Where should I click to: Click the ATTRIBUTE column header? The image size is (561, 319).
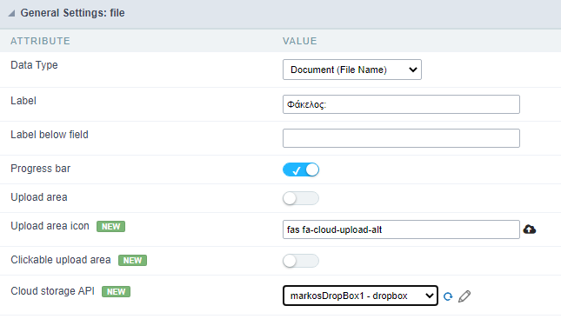tap(40, 41)
